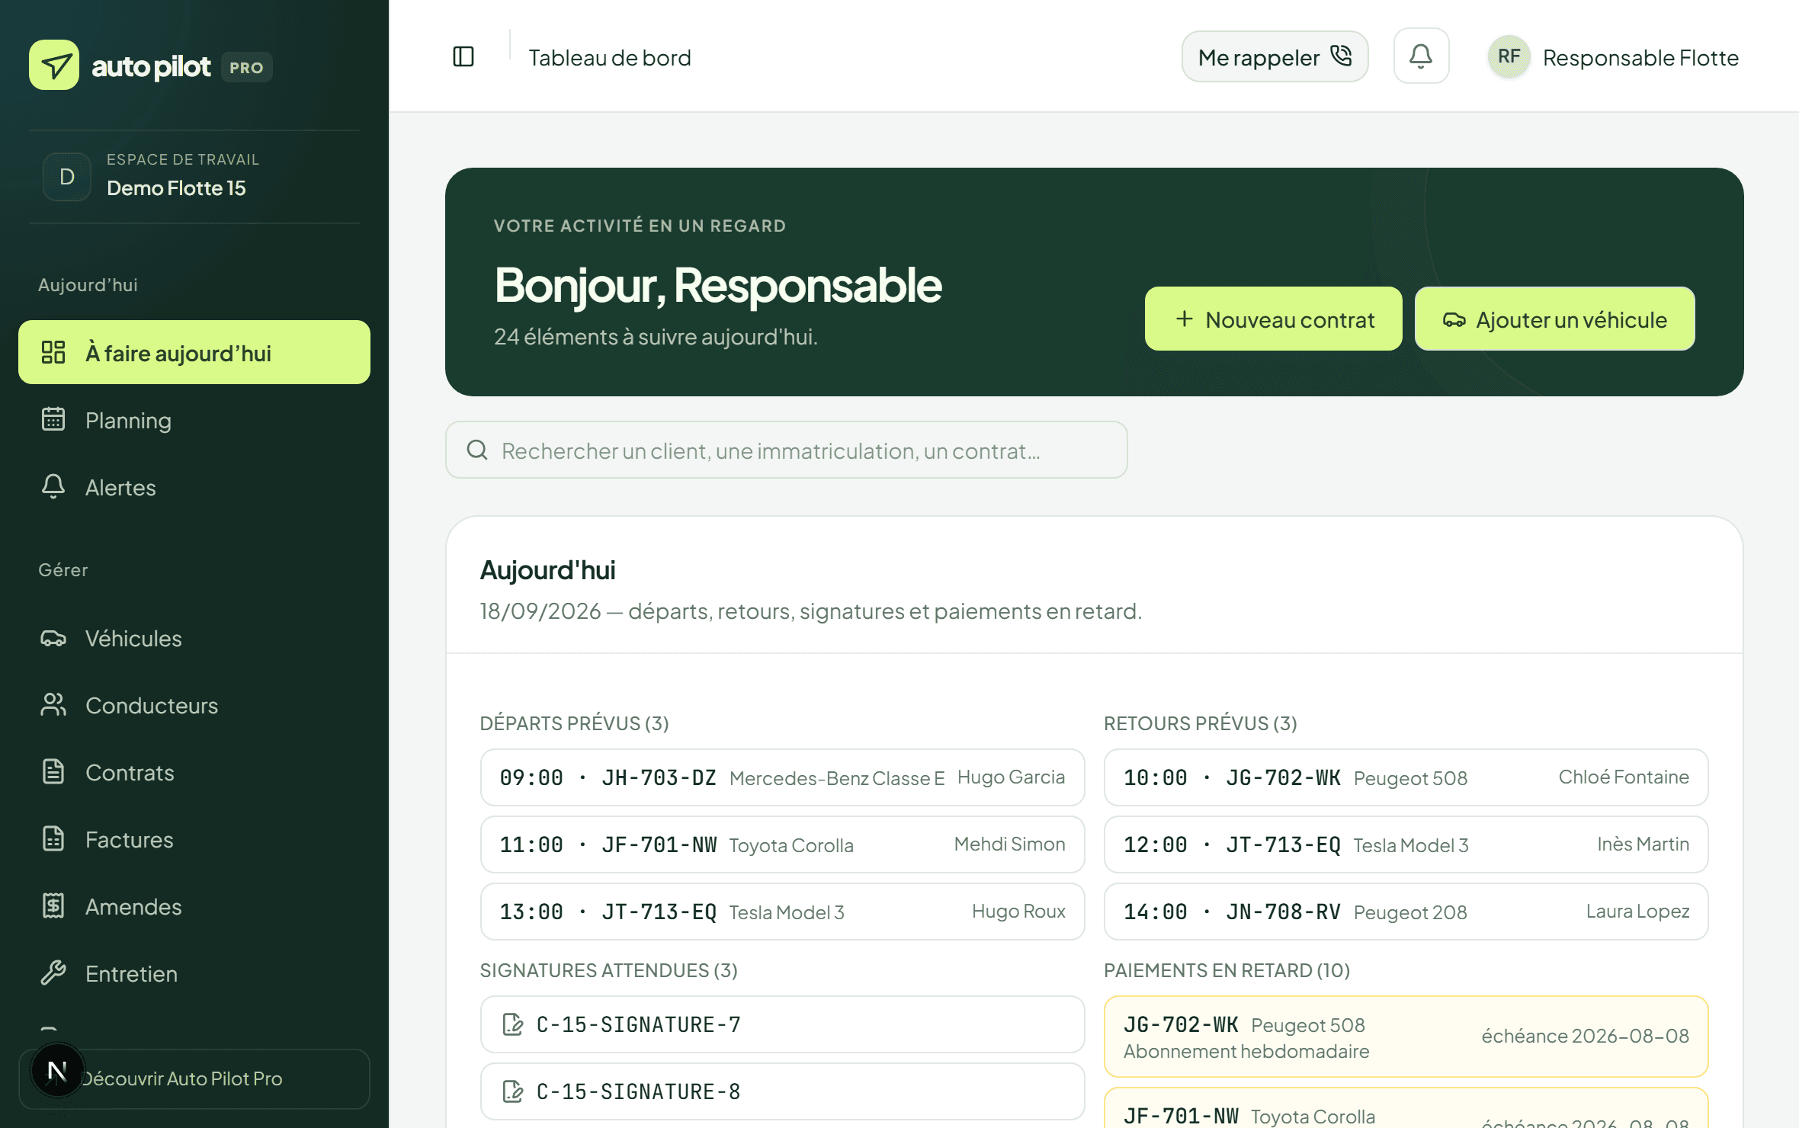Focus the client search field
The image size is (1799, 1128).
point(786,450)
